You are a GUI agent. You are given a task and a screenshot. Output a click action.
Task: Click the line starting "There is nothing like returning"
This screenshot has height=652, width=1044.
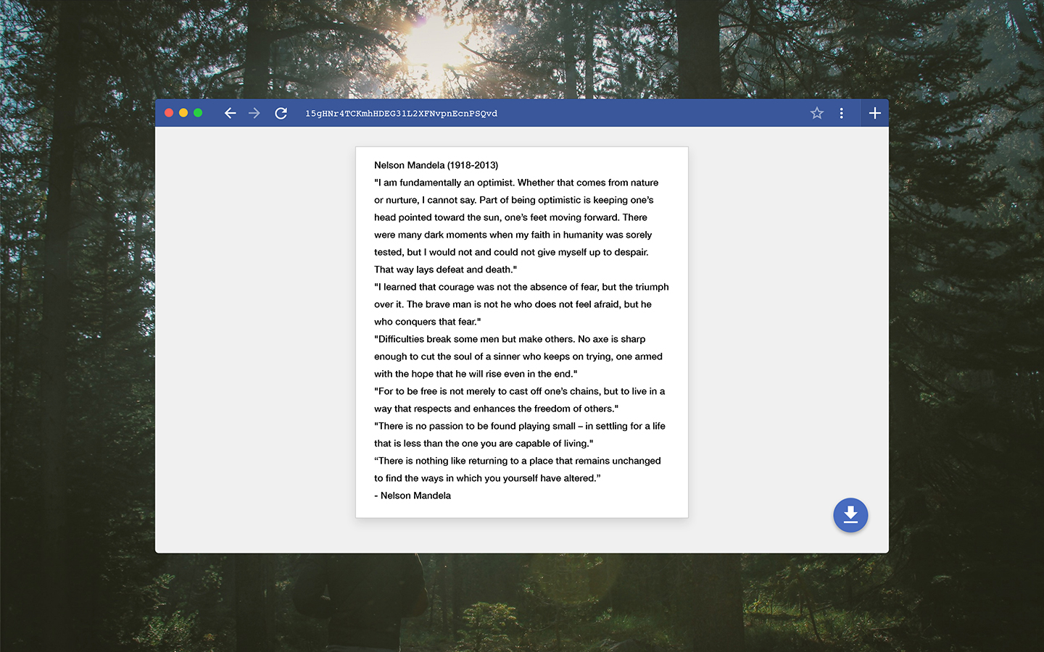coord(518,461)
